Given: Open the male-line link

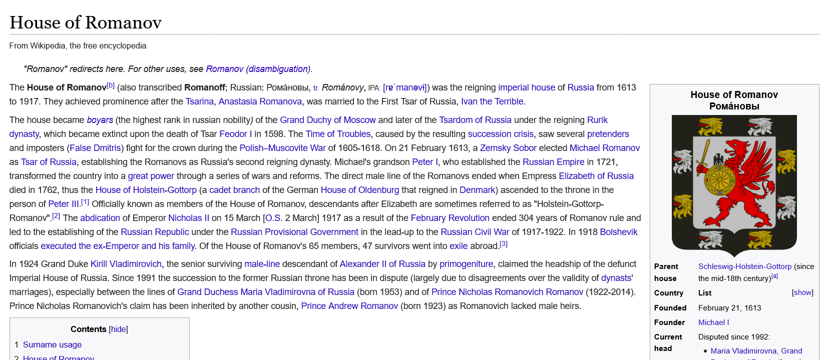Looking at the screenshot, I should click(x=262, y=264).
